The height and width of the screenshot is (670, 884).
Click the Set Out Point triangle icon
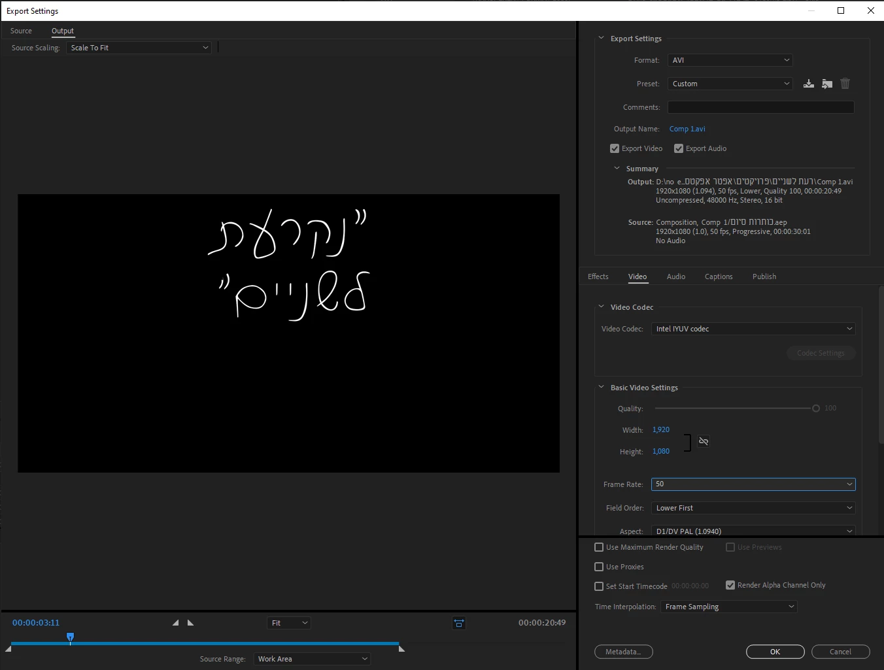click(190, 623)
